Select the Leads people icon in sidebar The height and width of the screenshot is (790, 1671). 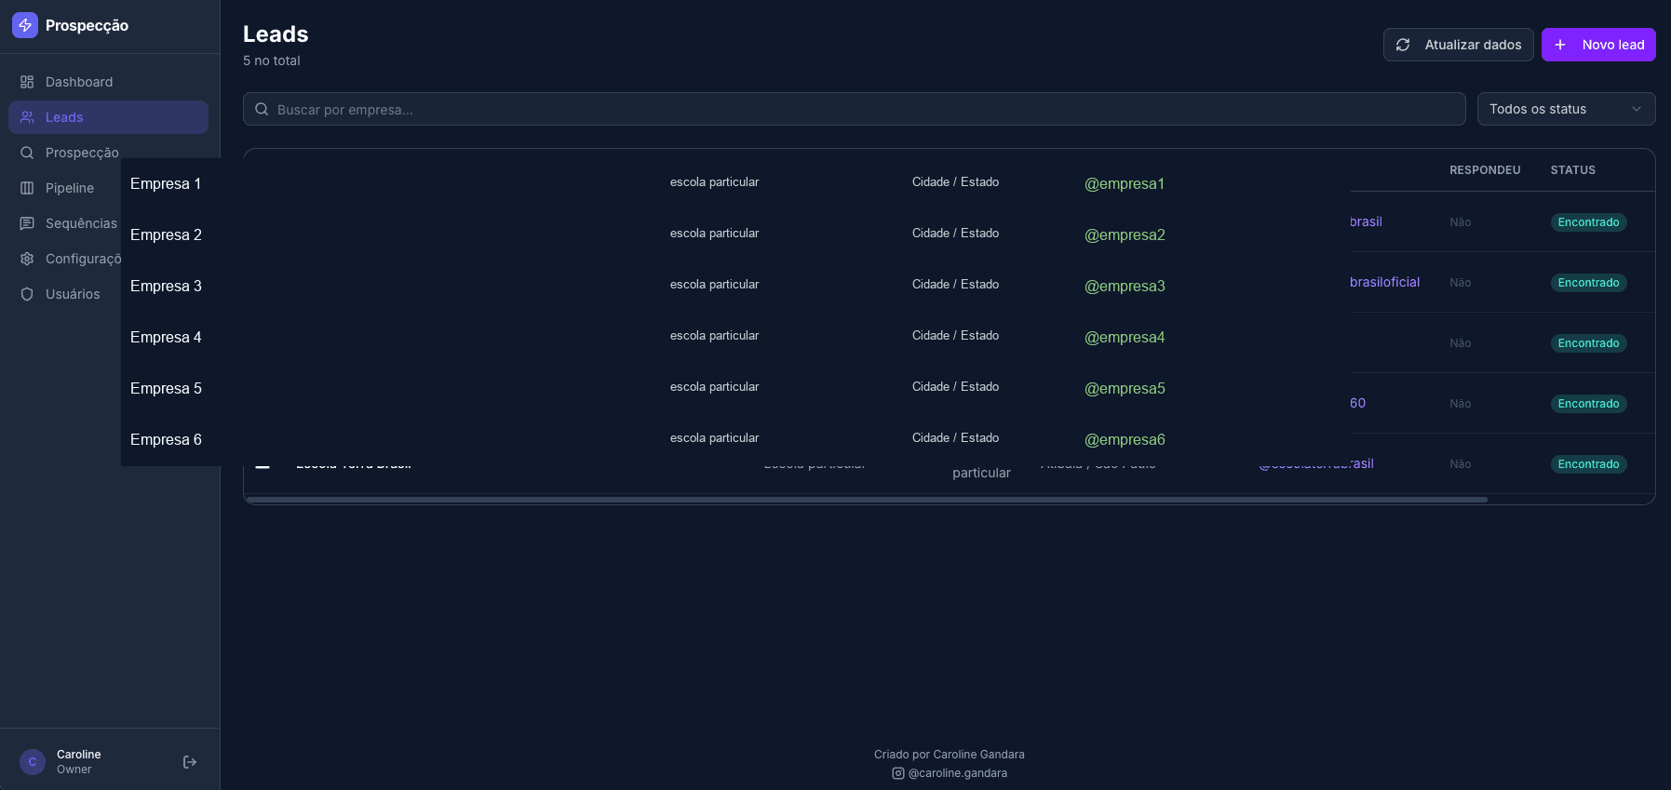27,117
